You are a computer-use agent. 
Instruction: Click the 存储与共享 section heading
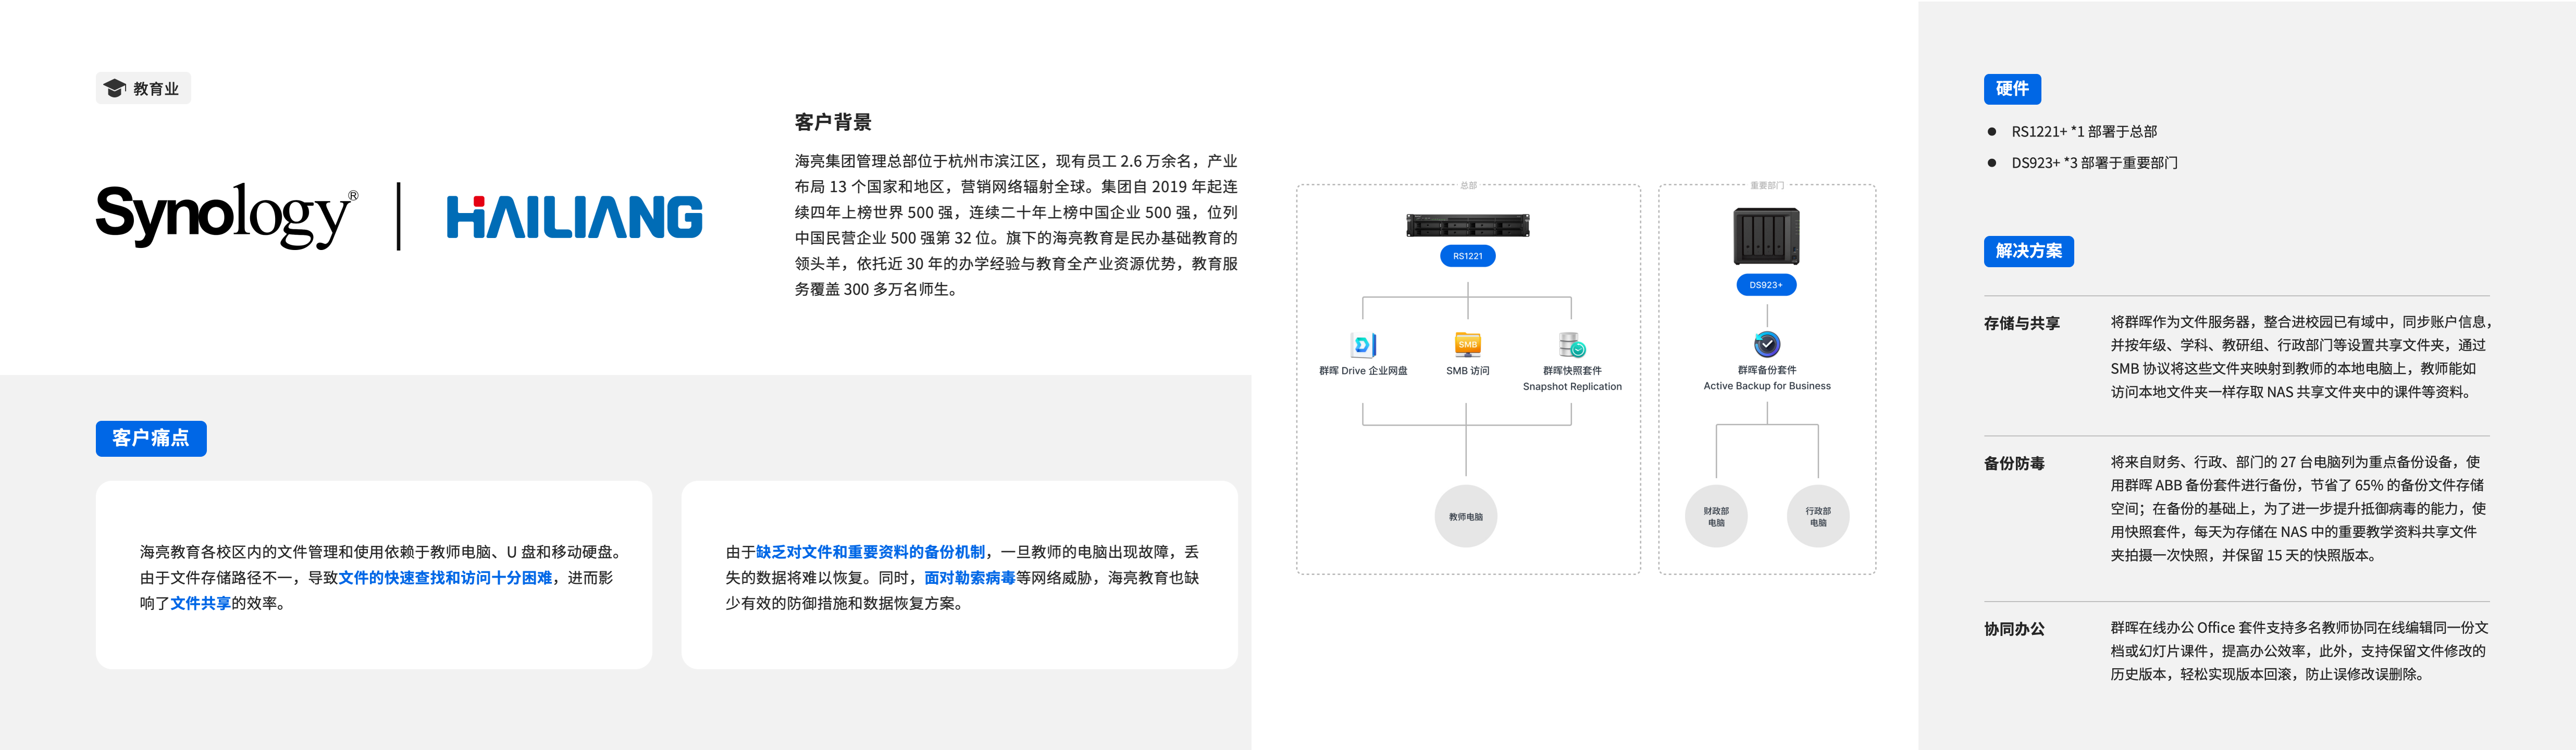2021,323
